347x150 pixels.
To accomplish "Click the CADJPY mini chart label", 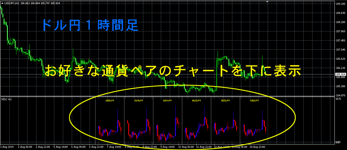I will point(254,101).
